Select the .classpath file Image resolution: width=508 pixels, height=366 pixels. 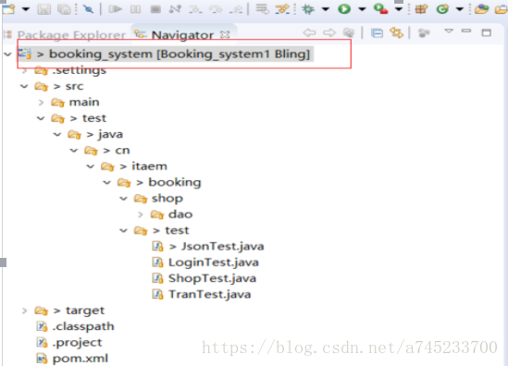click(x=75, y=326)
